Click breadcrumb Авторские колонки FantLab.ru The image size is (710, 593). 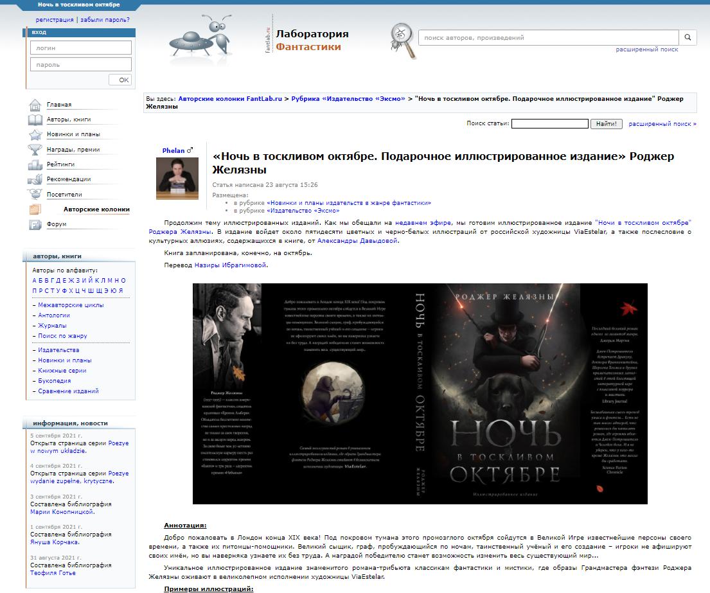(x=230, y=99)
